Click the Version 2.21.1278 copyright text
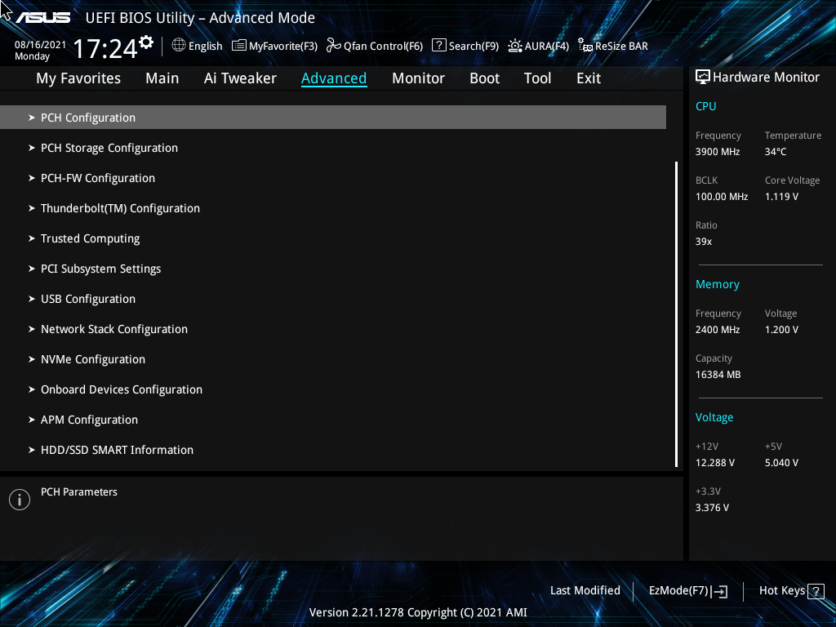 pyautogui.click(x=418, y=612)
